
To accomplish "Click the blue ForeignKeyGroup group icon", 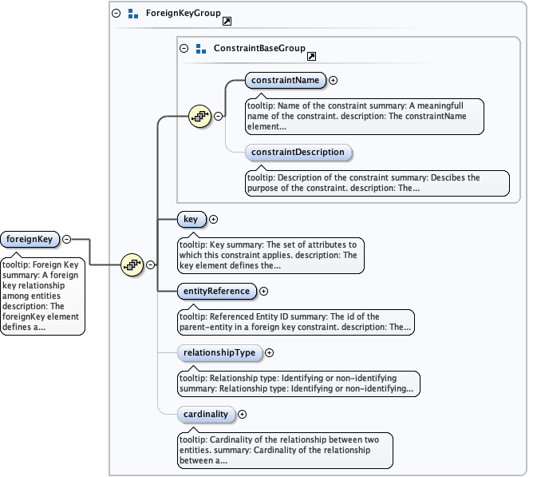I will point(133,14).
